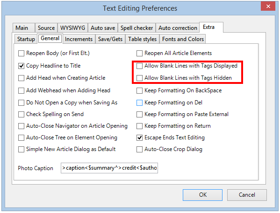Check Auto-Close Crop Dialog option
The width and height of the screenshot is (280, 213).
(139, 149)
